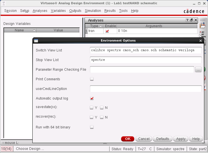This screenshot has height=153, width=208.
Task: Click the Help button in the dialog
Action: tap(196, 139)
